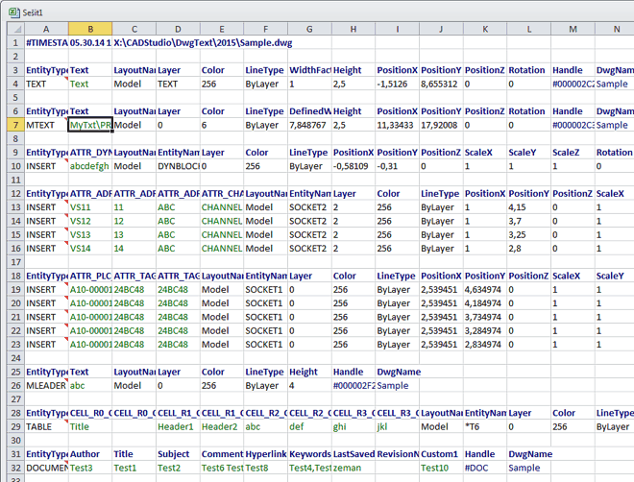Click ATTR_PLC header in row 18
Viewport: 634px width, 482px height.
(90, 276)
